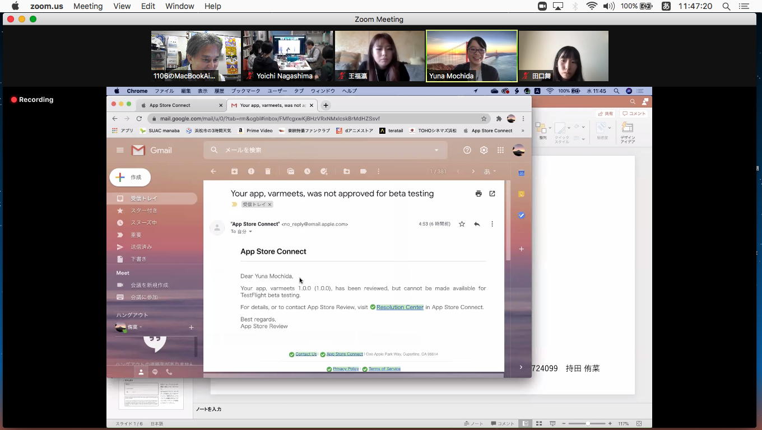
Task: Open Google Tasks in the side panel
Action: coord(521,216)
